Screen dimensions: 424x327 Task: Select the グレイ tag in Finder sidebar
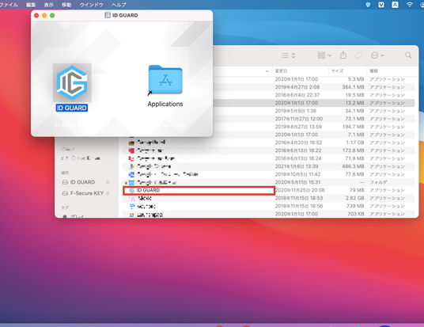77,216
